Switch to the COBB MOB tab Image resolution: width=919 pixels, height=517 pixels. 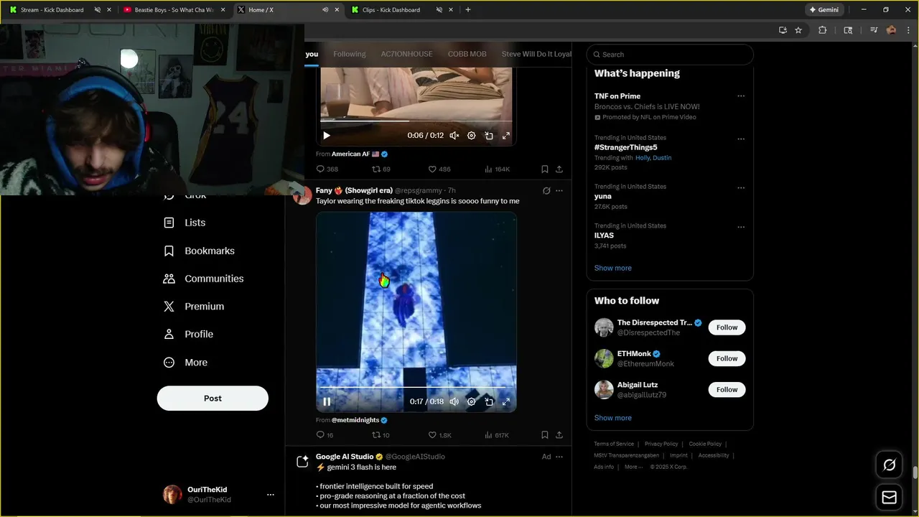coord(467,55)
